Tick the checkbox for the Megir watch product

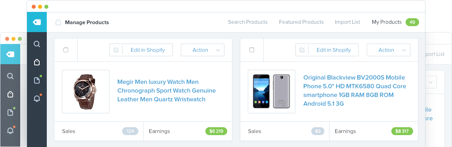66,50
